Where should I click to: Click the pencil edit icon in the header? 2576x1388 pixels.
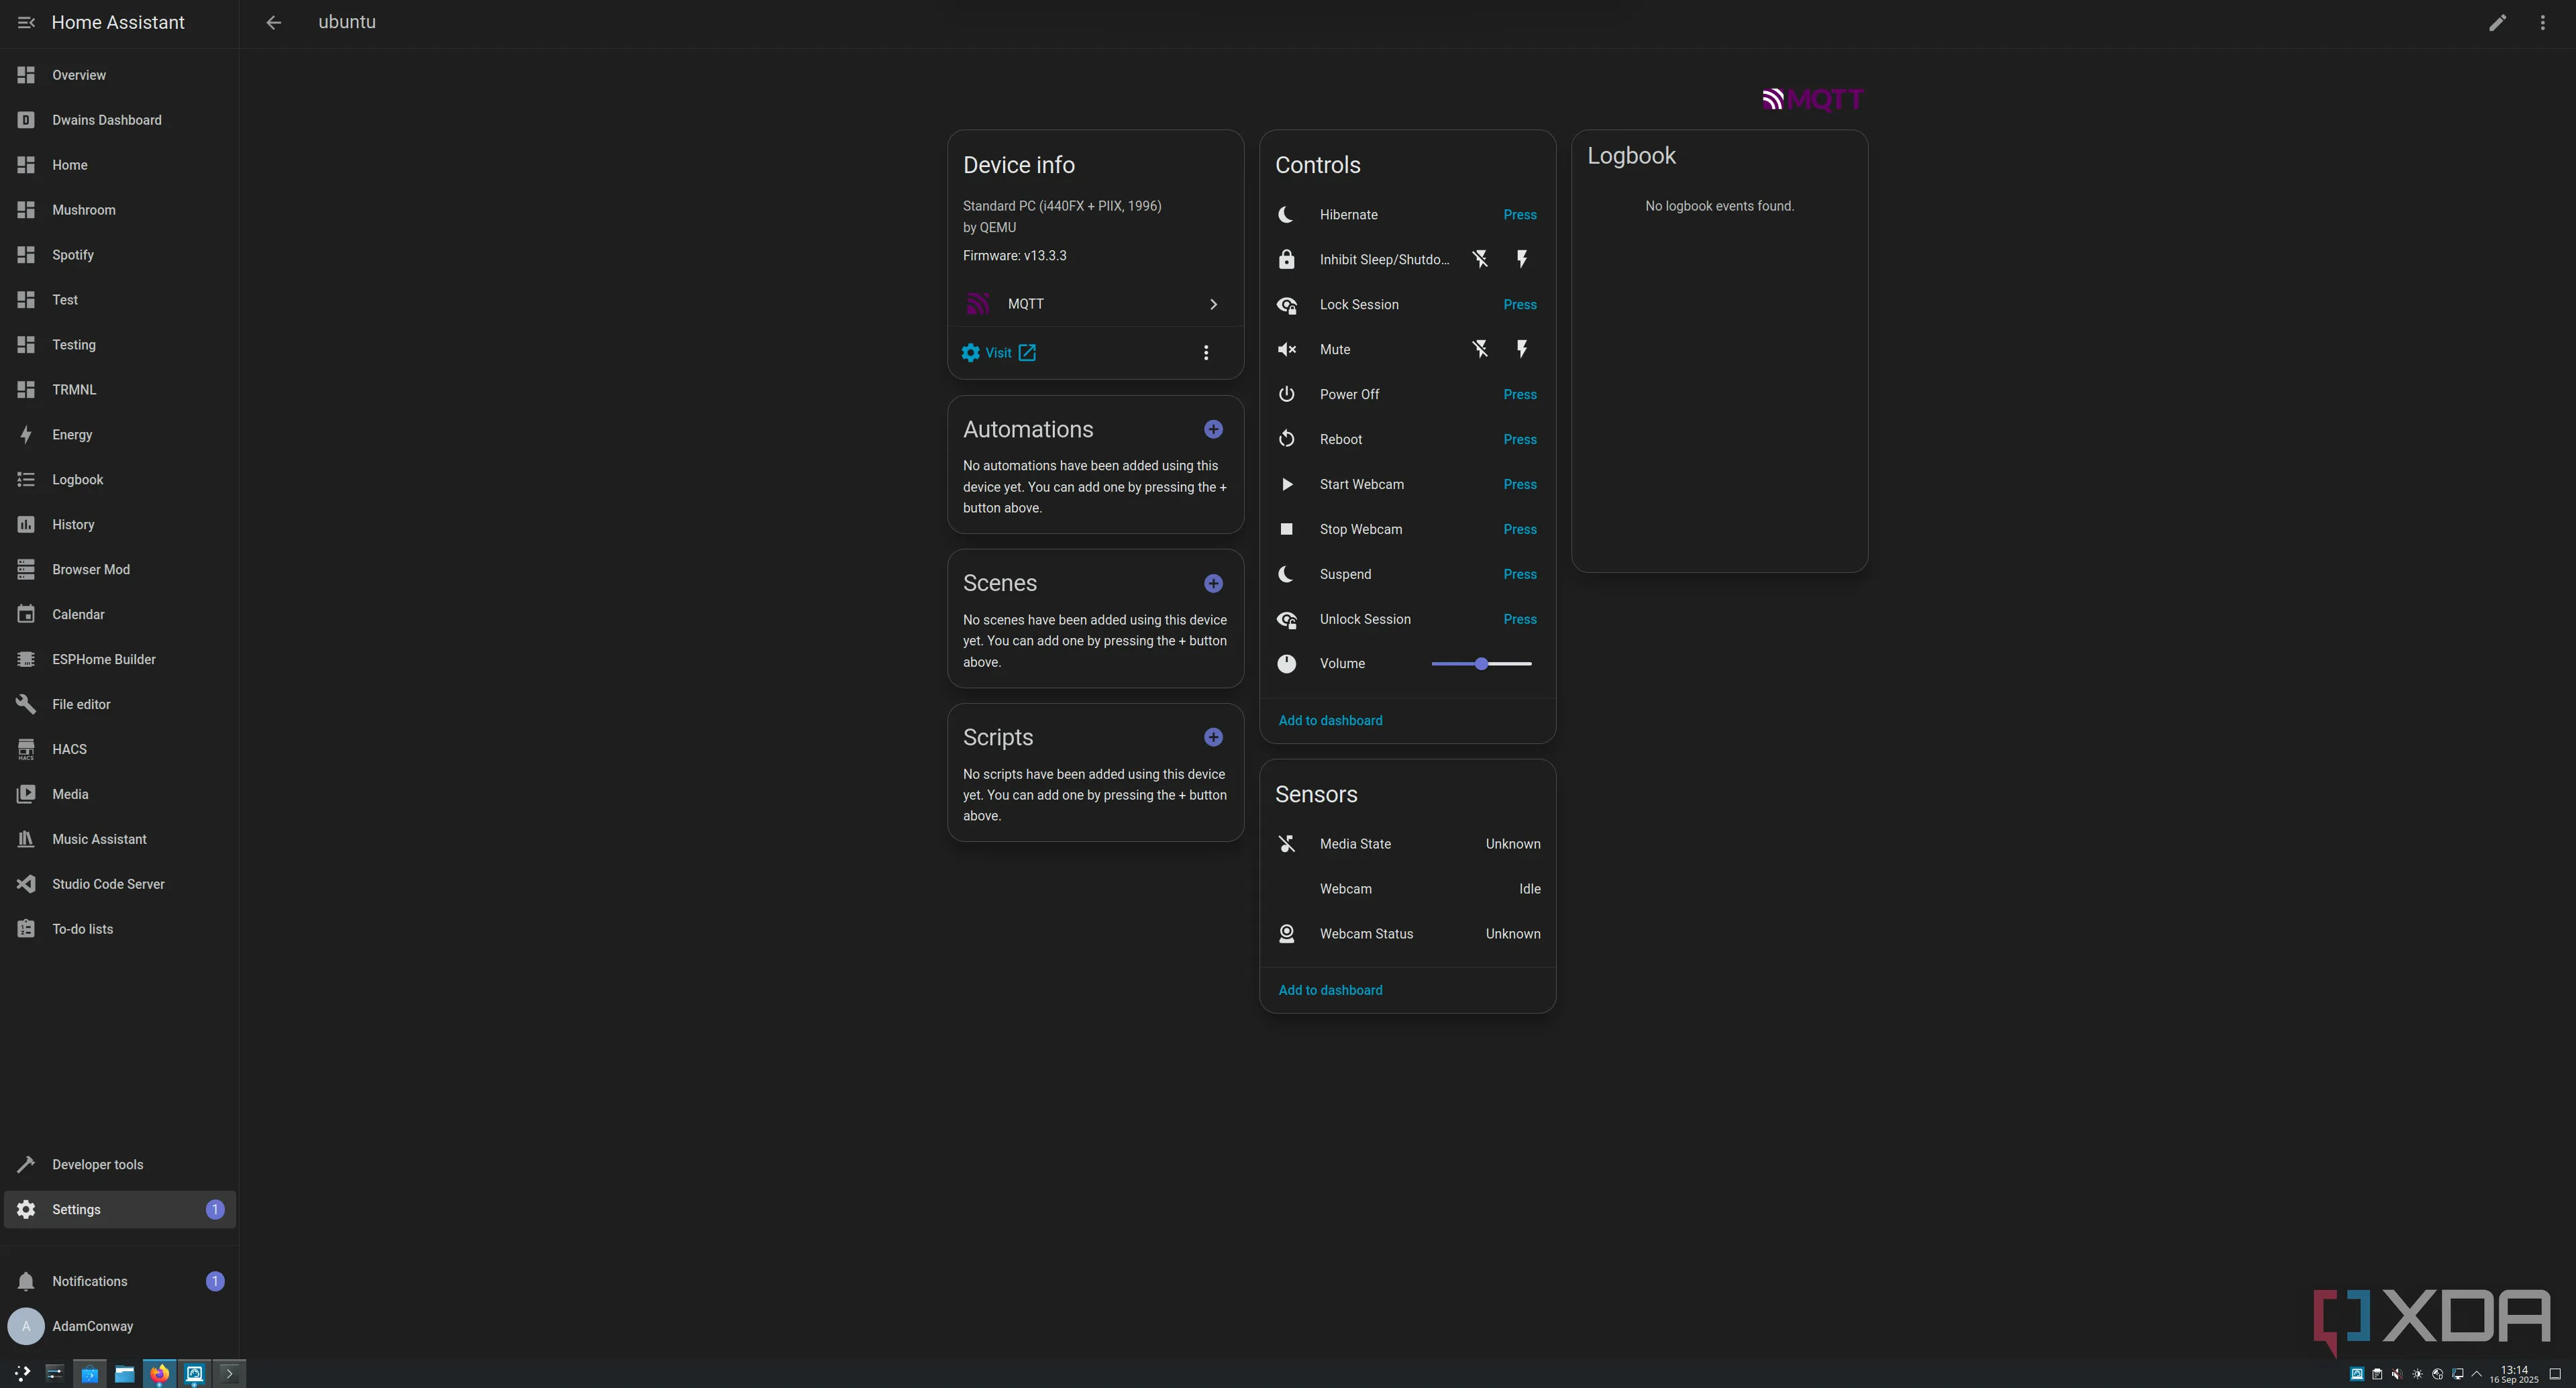tap(2498, 22)
